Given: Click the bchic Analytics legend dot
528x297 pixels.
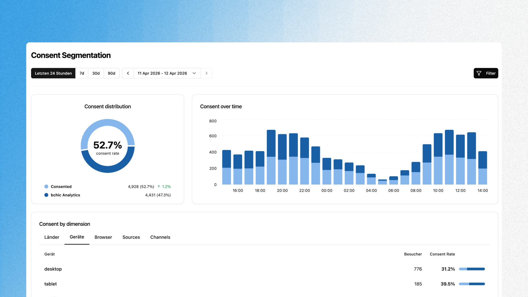Looking at the screenshot, I should pyautogui.click(x=46, y=195).
